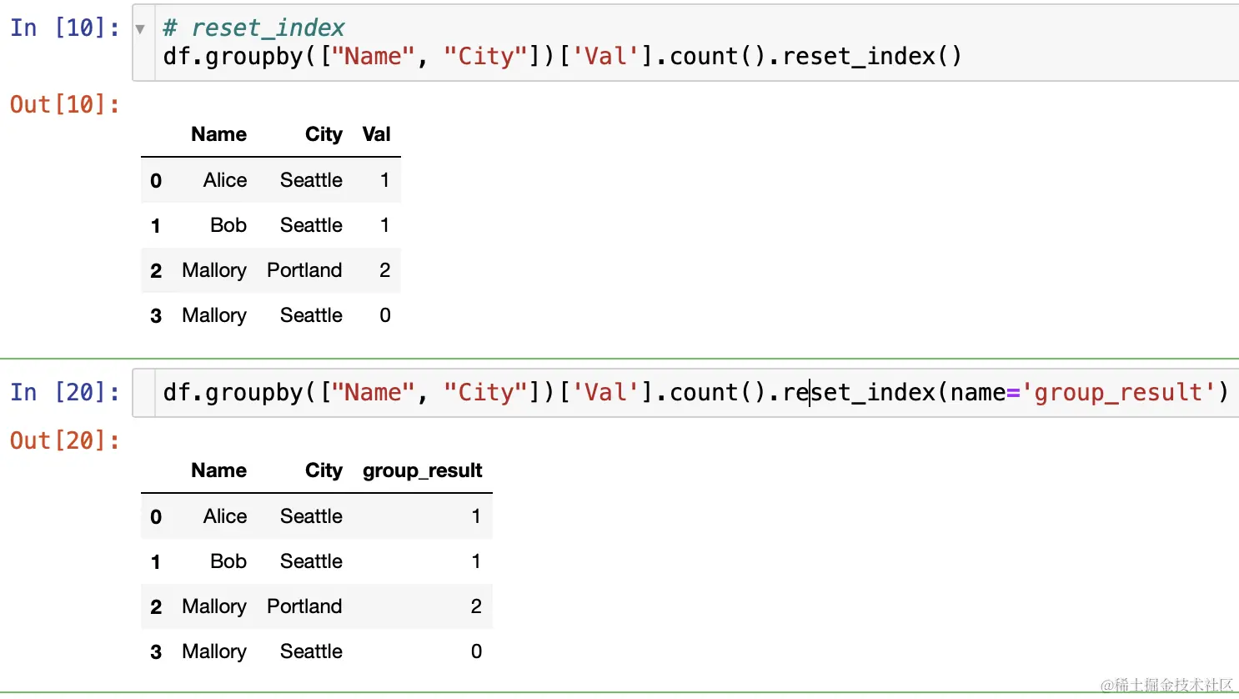
Task: Click the Out[20] output prompt
Action: (x=65, y=440)
